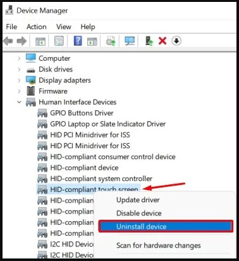Choose Scan for hardware changes in the context menu
This screenshot has width=239, height=261.
(159, 245)
